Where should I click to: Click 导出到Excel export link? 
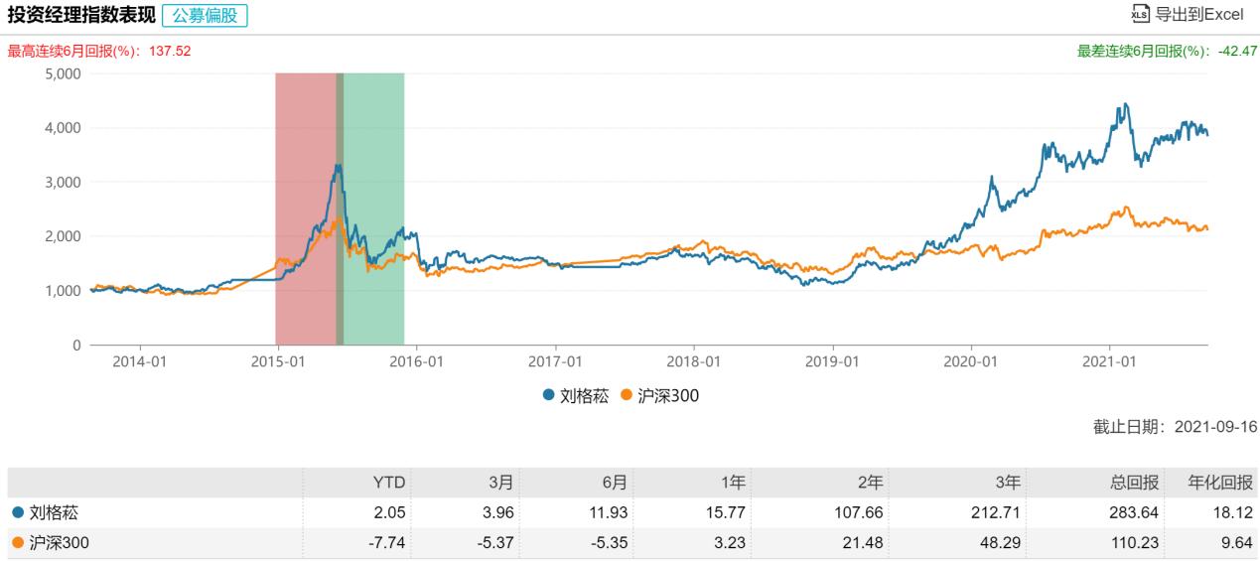[1198, 14]
